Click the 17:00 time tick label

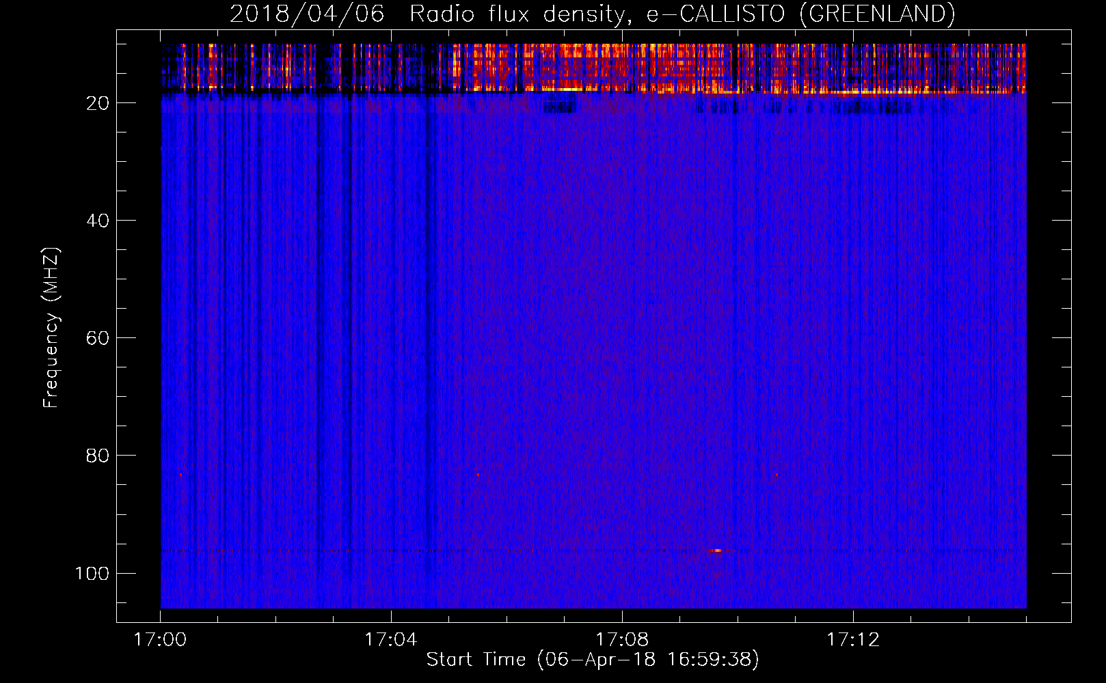point(160,640)
